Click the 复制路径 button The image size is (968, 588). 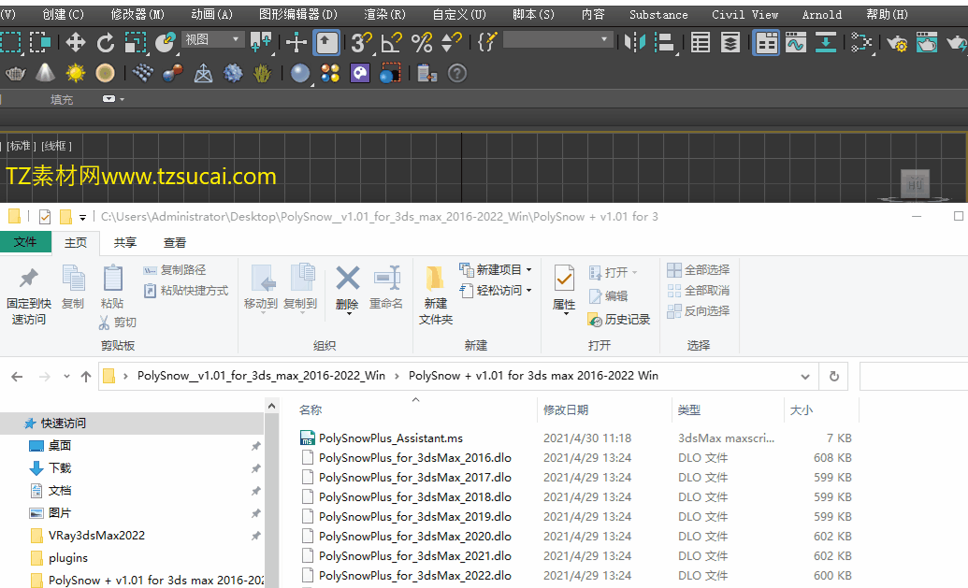pyautogui.click(x=175, y=269)
